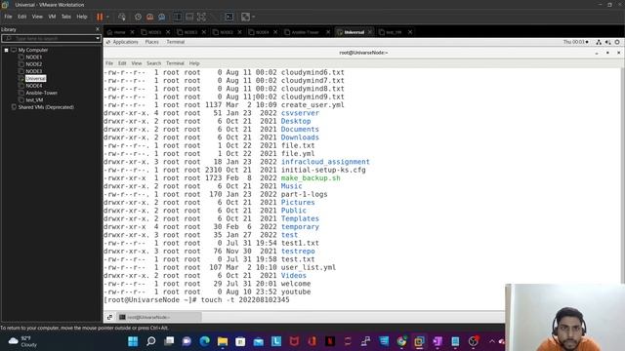Image resolution: width=625 pixels, height=351 pixels.
Task: Focus the Library search field
Action: (x=49, y=38)
